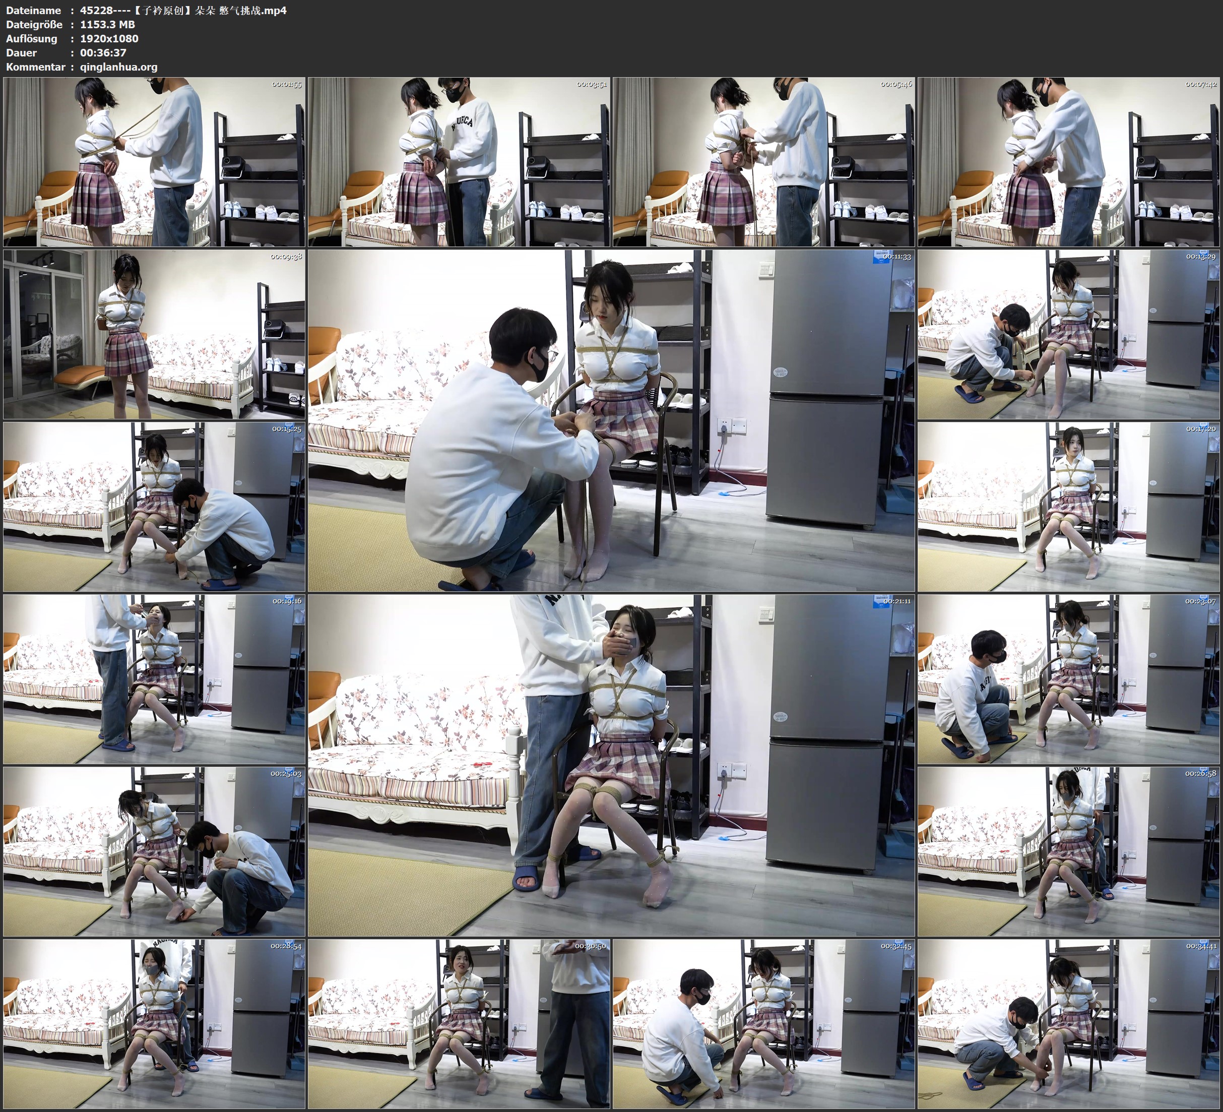Image resolution: width=1223 pixels, height=1112 pixels.
Task: Select the thumbnail at 00:09:38
Action: point(154,334)
